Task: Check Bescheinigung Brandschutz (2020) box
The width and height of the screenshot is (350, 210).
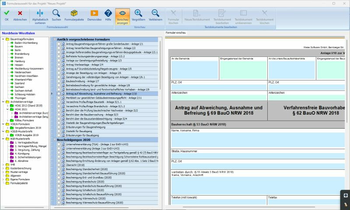Action: [x=59, y=182]
